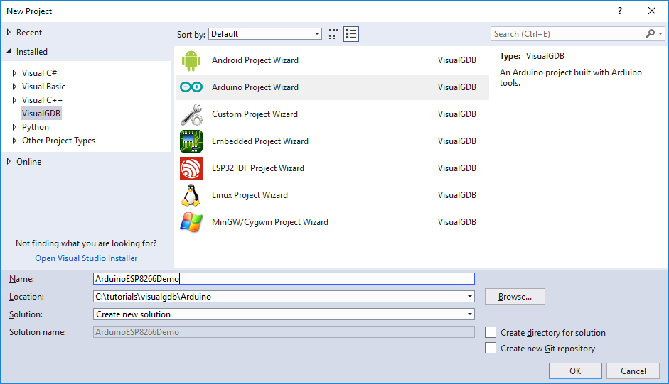The image size is (669, 384).
Task: Select ESP32 IDF Project Wizard template
Action: (332, 168)
